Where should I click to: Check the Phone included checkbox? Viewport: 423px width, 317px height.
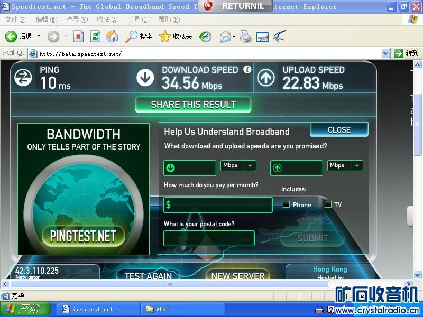(286, 204)
